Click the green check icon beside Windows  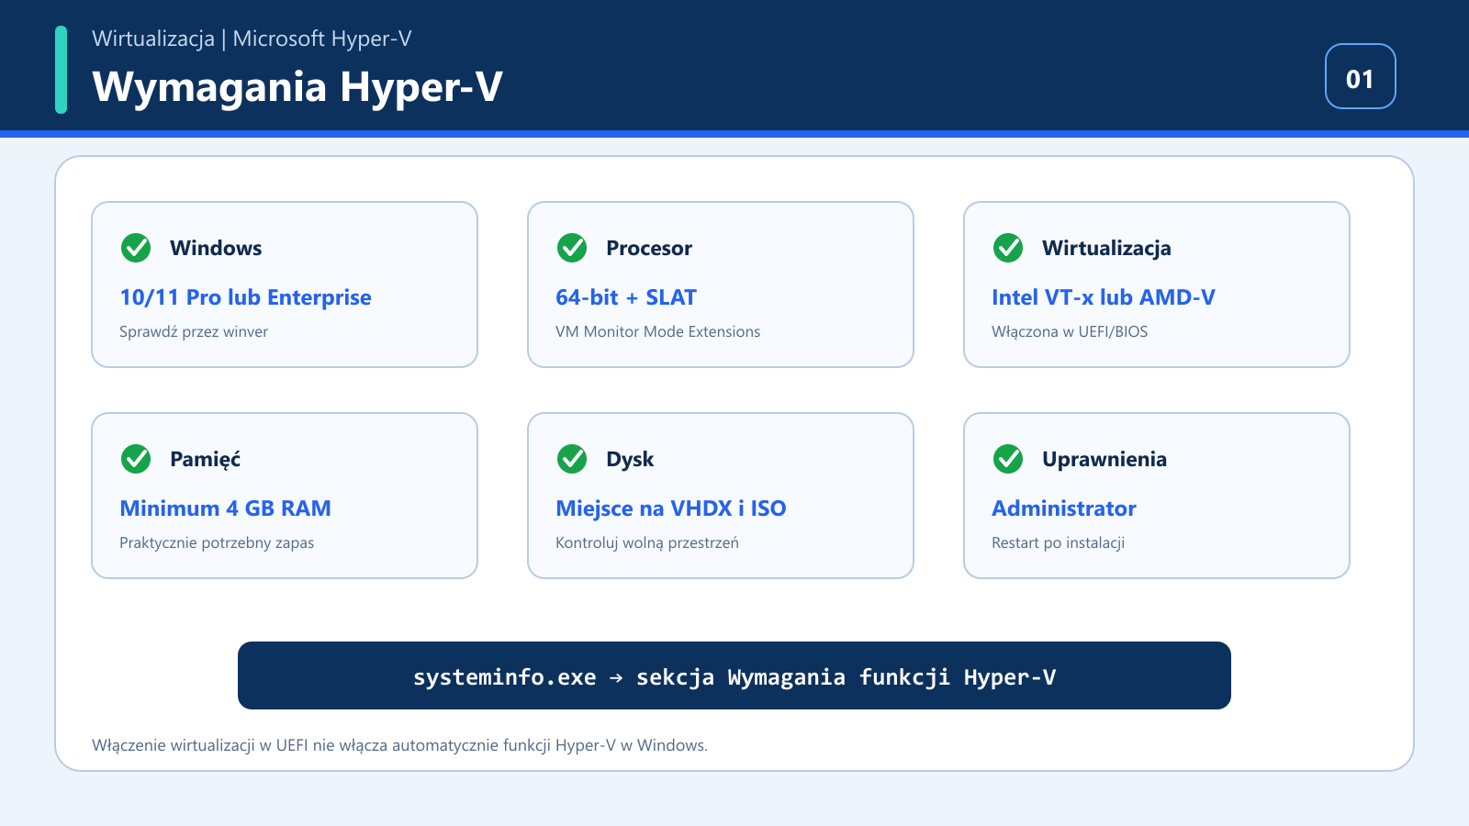pyautogui.click(x=136, y=248)
